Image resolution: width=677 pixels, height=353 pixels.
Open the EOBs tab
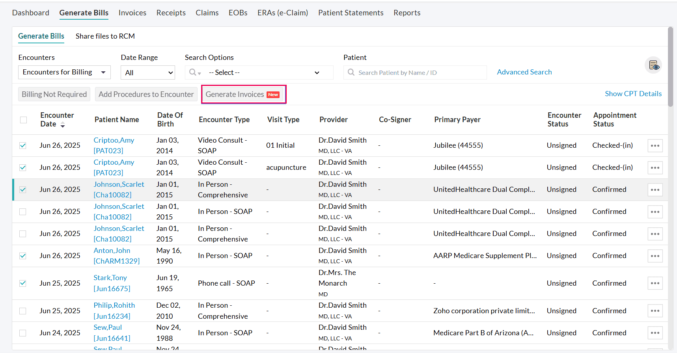click(238, 13)
